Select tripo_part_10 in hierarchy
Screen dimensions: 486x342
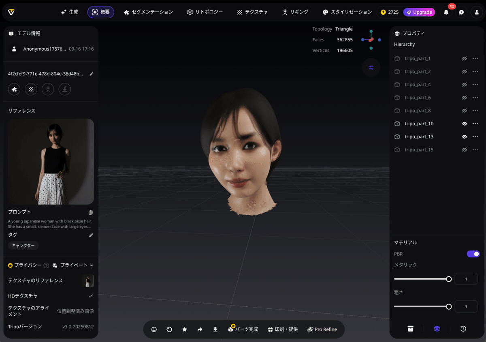pyautogui.click(x=419, y=124)
